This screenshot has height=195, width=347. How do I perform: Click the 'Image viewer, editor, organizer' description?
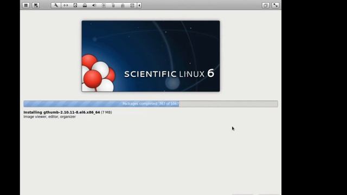49,117
